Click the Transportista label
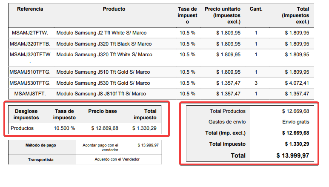This screenshot has width=329, height=187. tap(41, 160)
